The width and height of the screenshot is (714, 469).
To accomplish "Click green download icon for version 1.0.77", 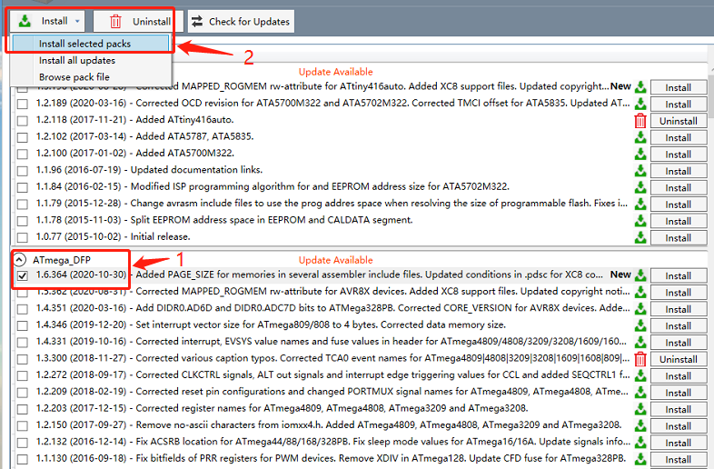I will click(x=640, y=237).
